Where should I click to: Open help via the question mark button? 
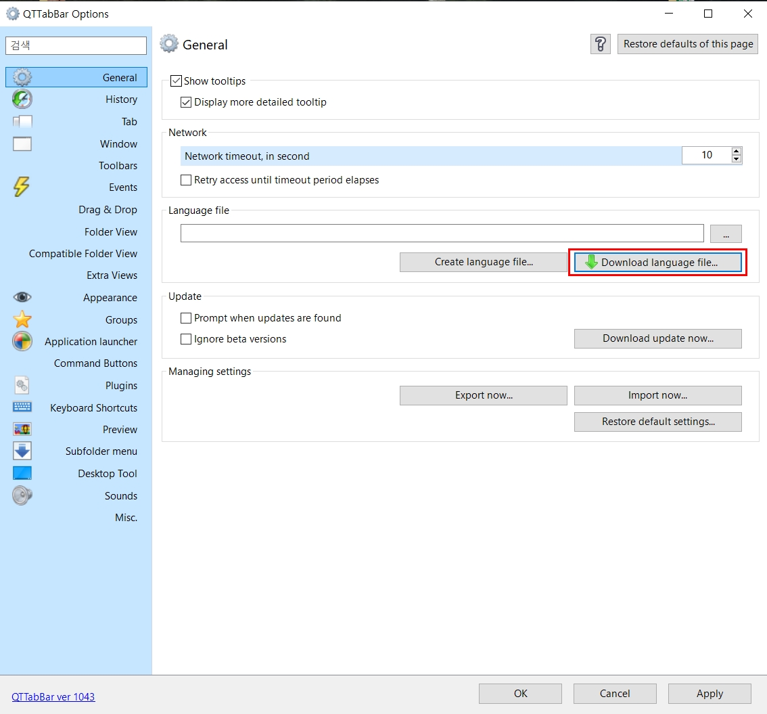(600, 44)
